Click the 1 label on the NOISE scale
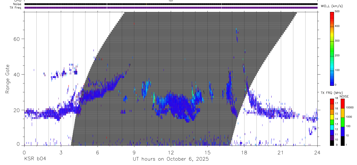Image resolution: width=357 pixels, height=165 pixels. [346, 145]
